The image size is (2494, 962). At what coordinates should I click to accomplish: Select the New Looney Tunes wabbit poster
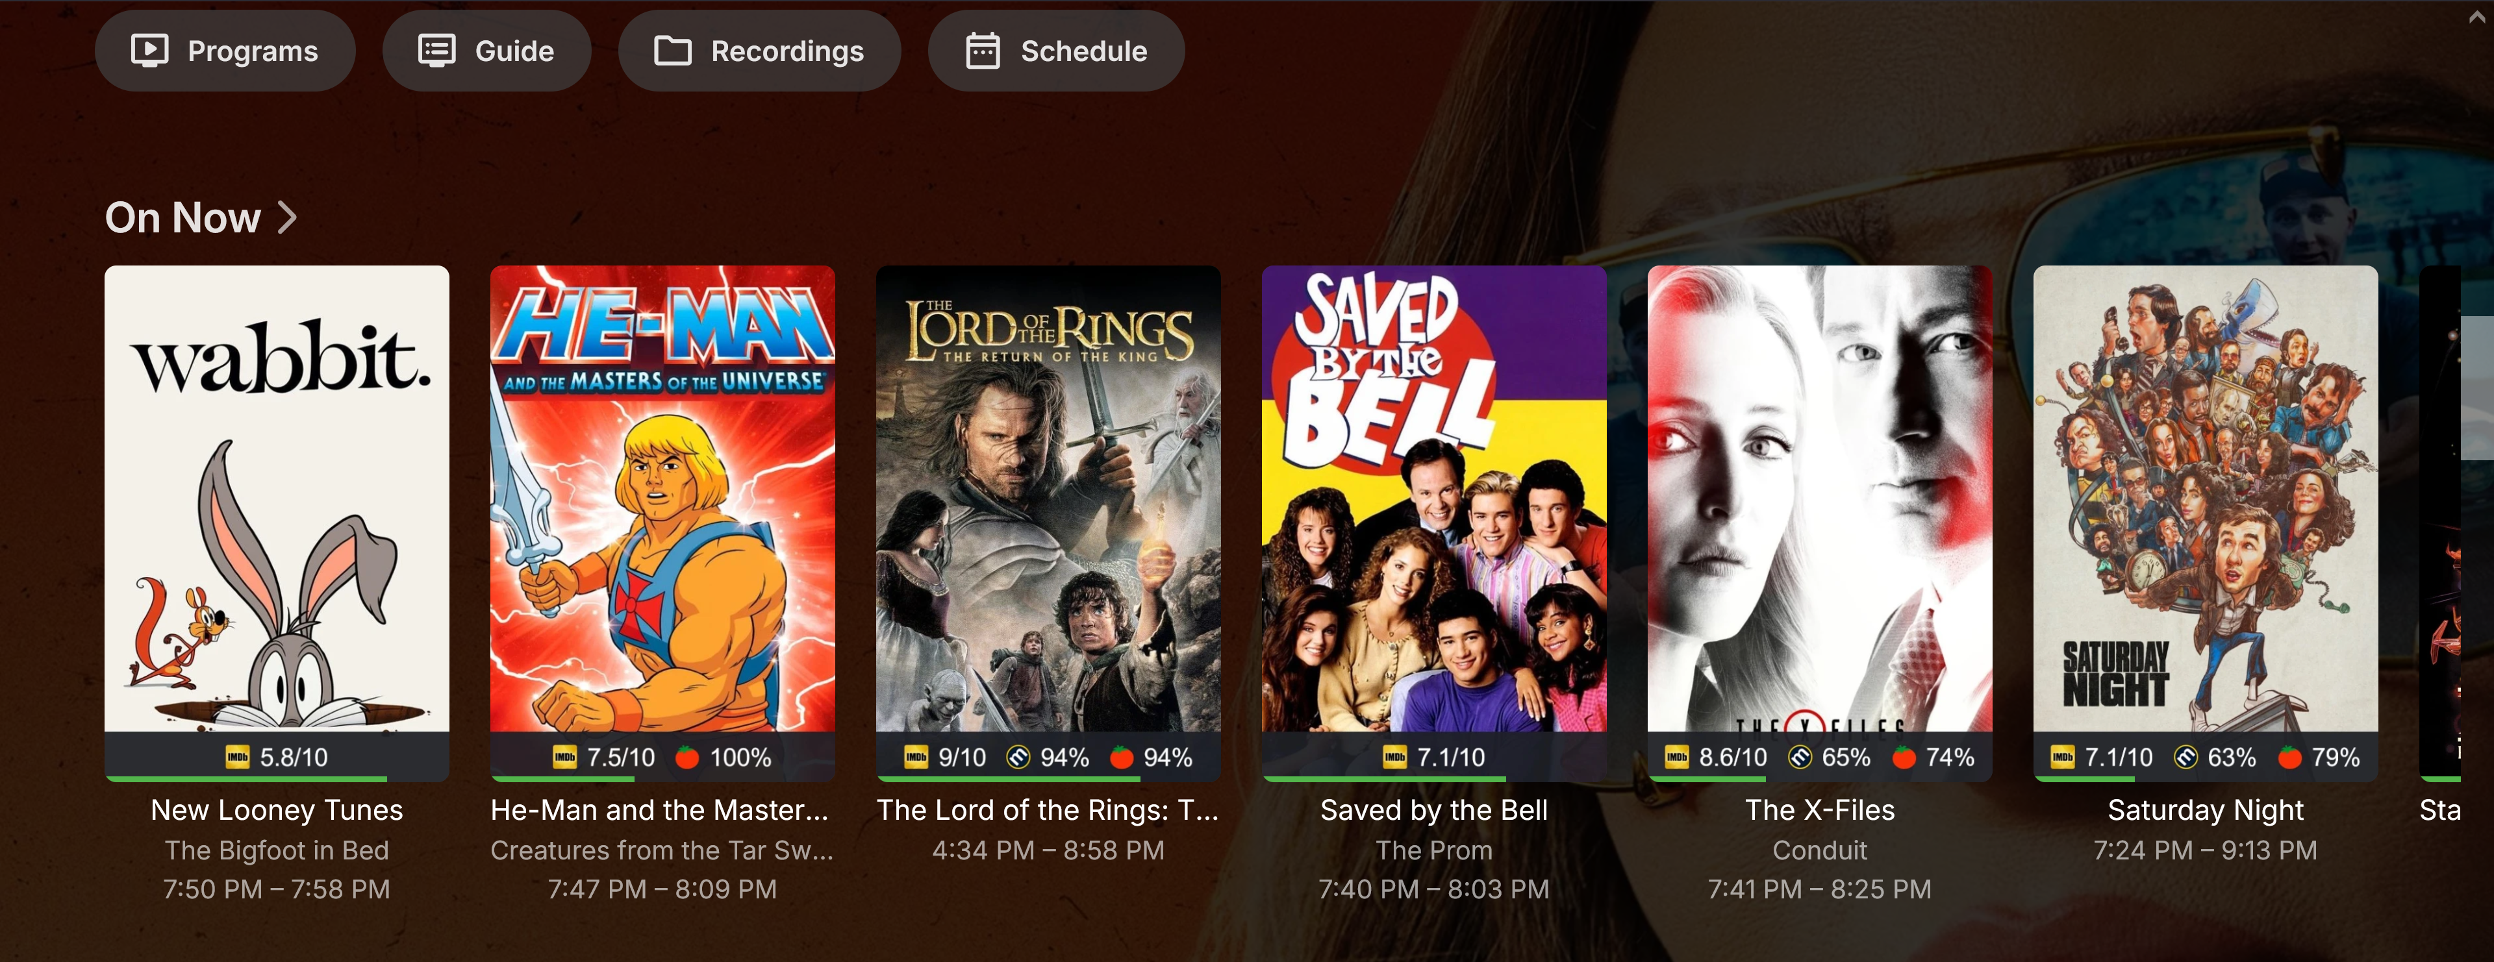click(277, 499)
